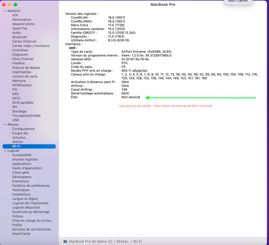Open Mémoire hardware info
Screen dimensions: 269x245
point(19,81)
